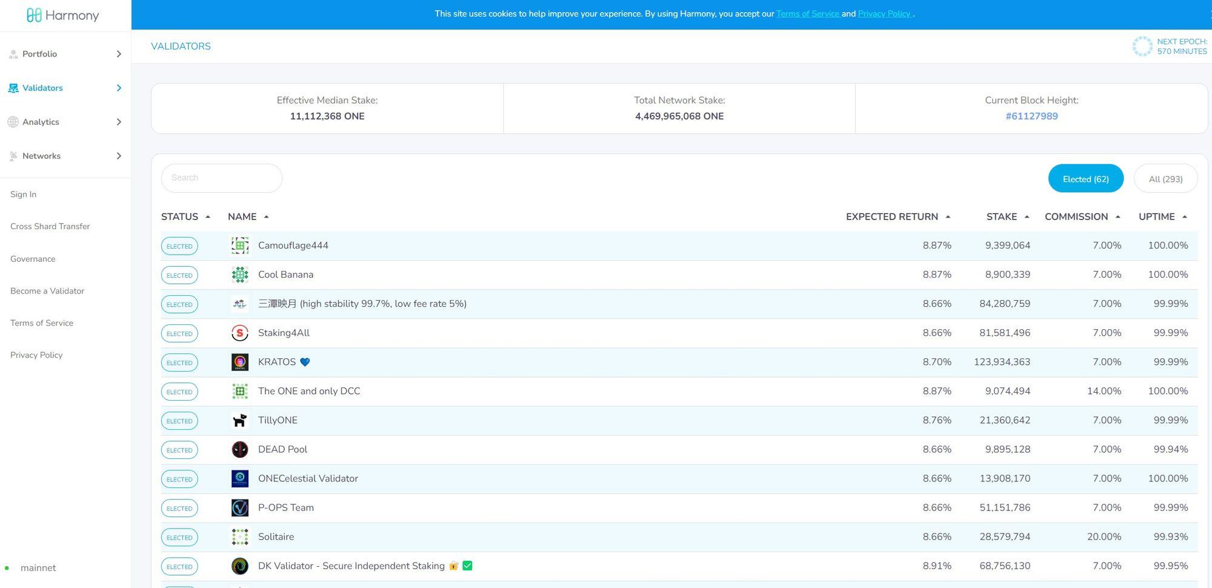Click The ONE and only DCC avatar
Image resolution: width=1212 pixels, height=588 pixels.
tap(240, 391)
